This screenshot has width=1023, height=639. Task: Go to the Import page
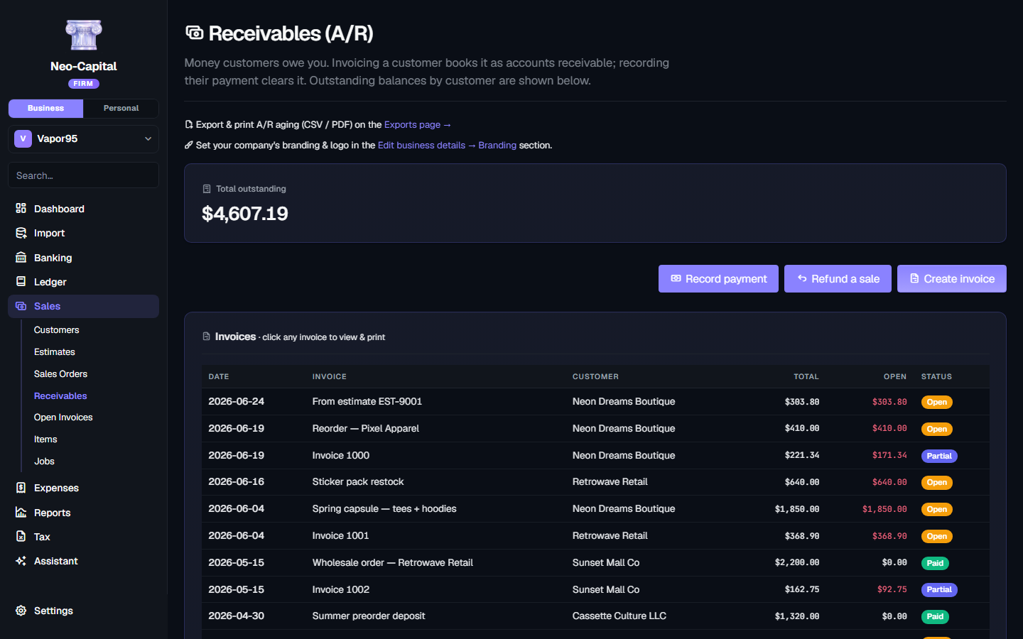coord(83,233)
